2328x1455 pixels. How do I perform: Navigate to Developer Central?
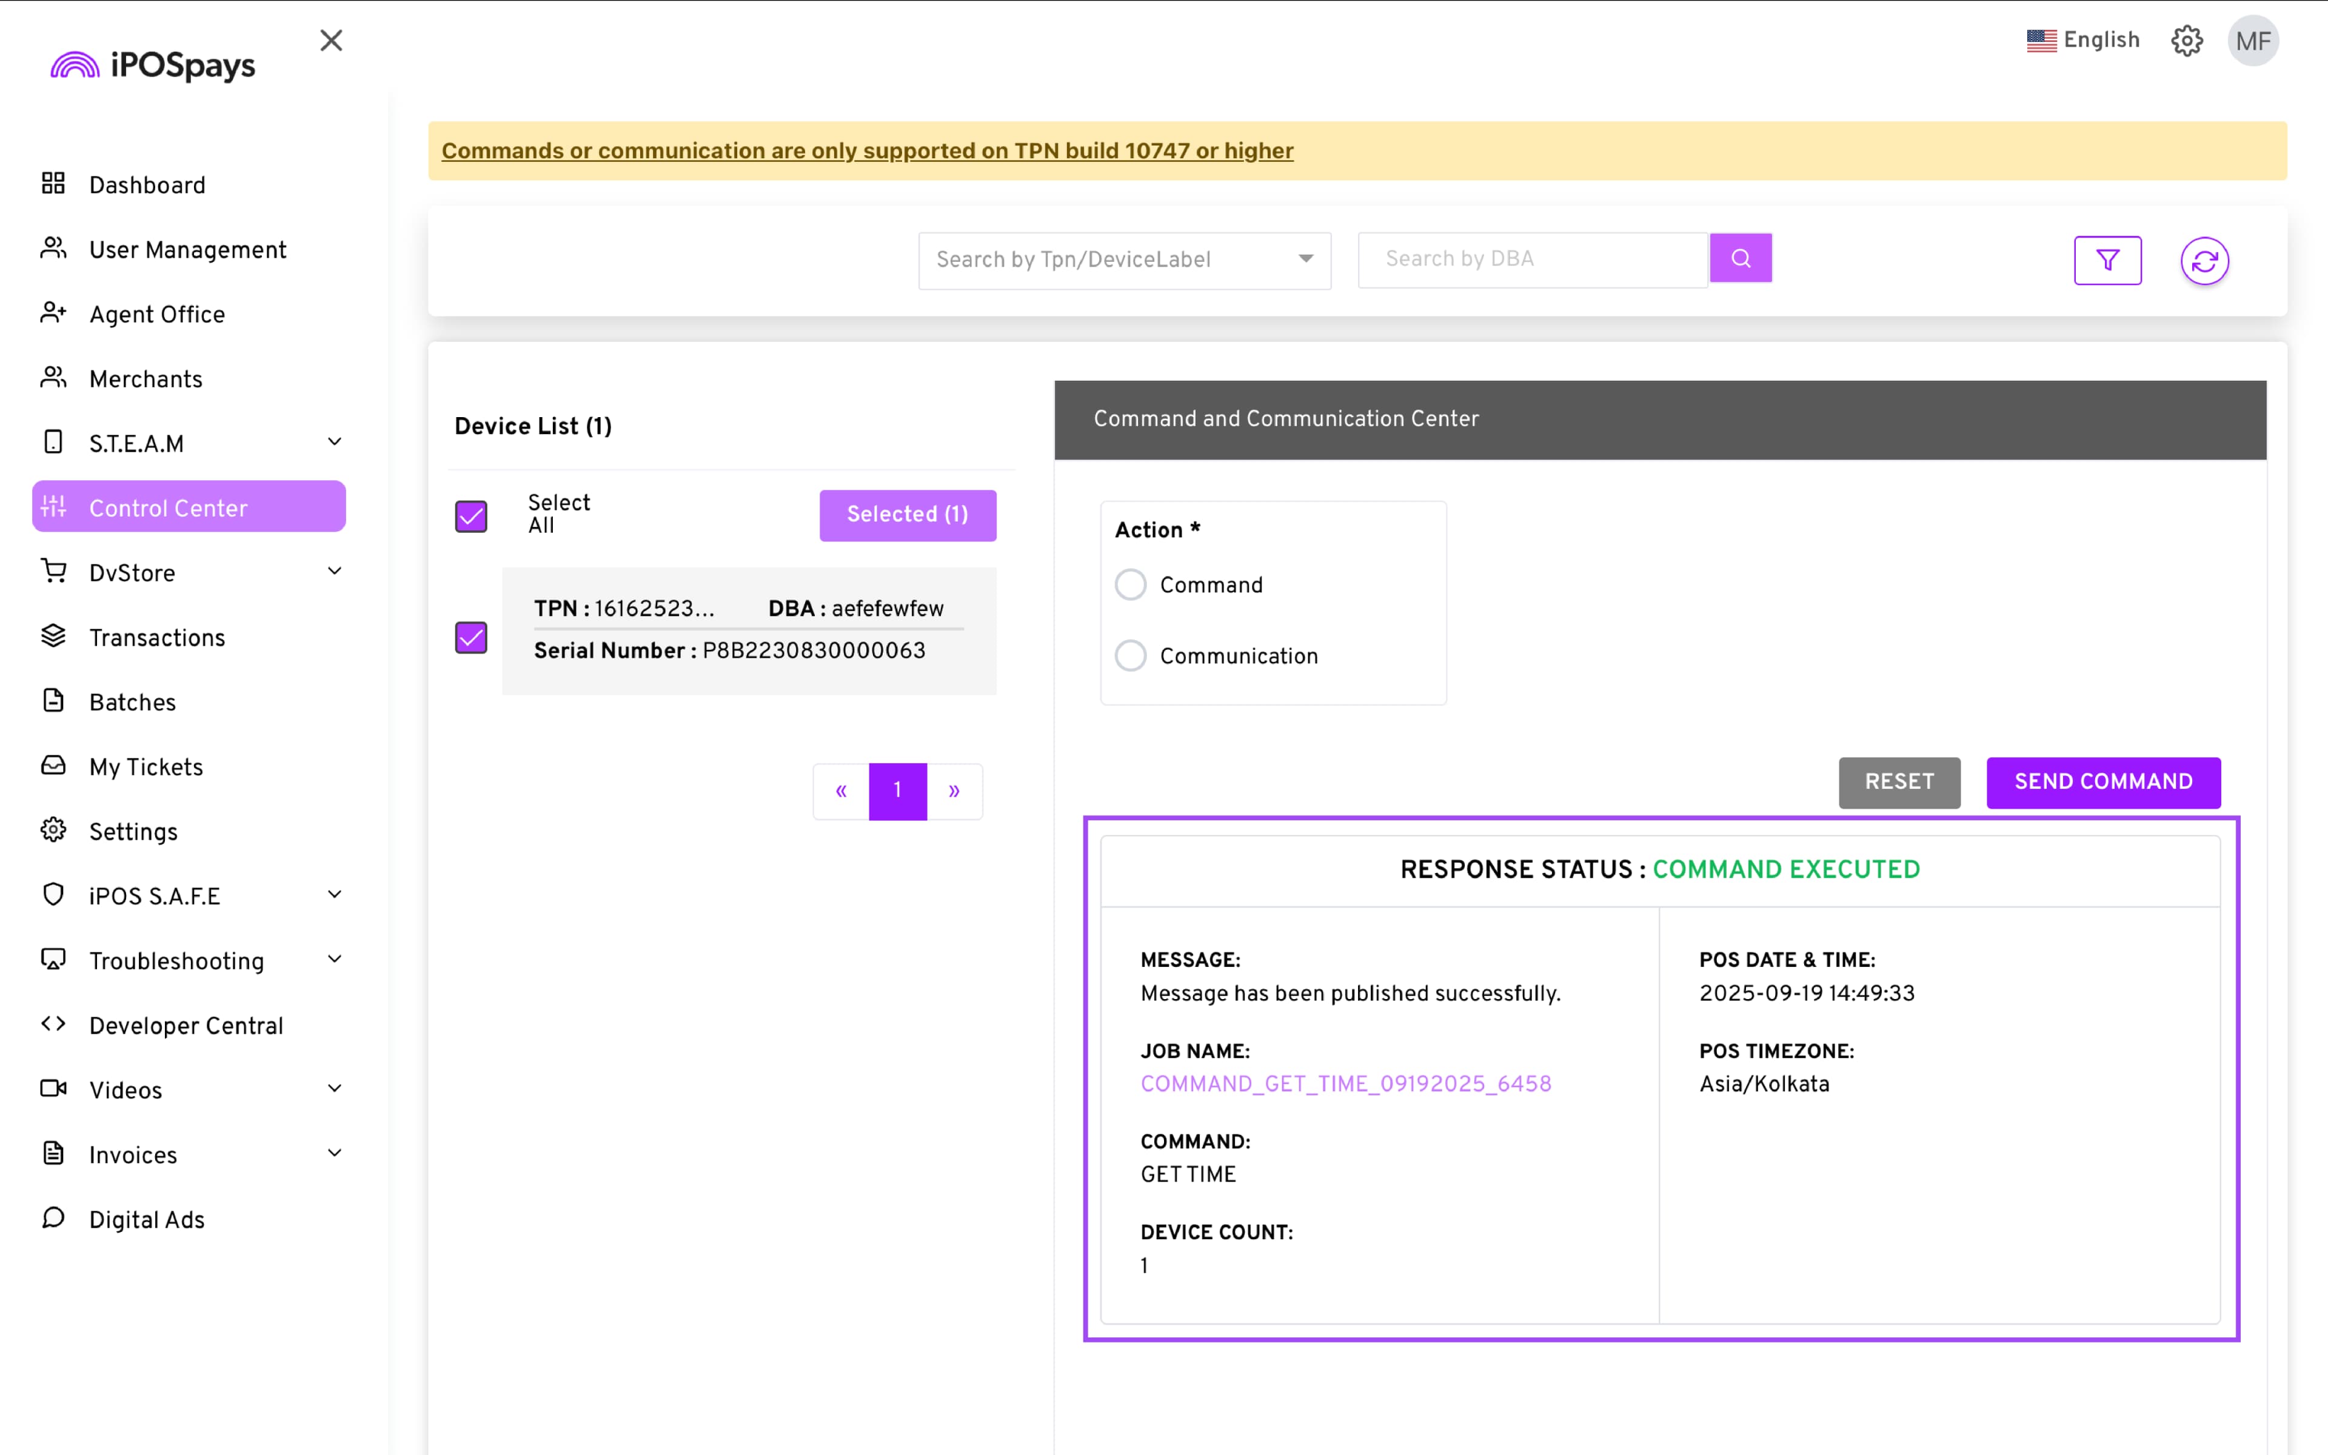(x=186, y=1025)
